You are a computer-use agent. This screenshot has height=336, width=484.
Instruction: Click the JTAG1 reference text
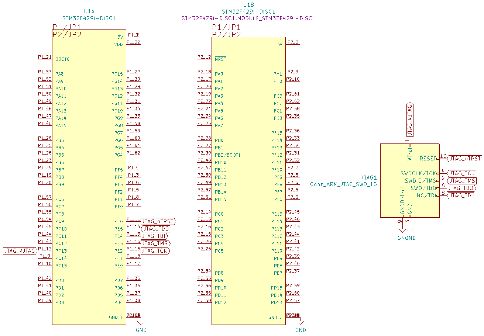pos(369,177)
